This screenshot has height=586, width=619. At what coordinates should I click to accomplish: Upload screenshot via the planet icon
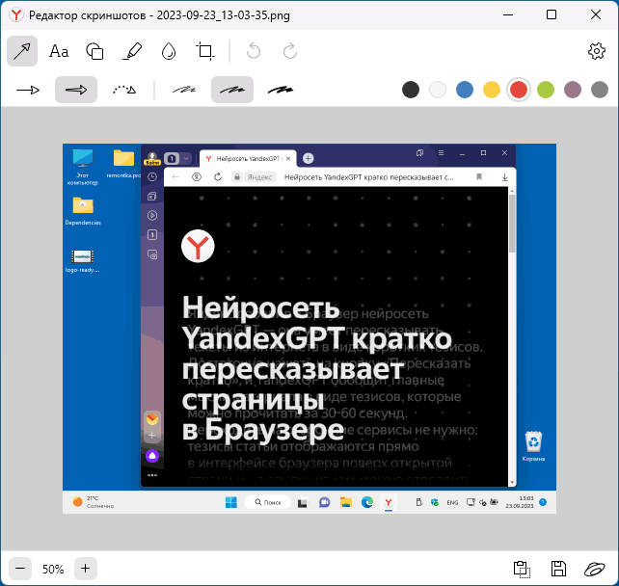595,569
